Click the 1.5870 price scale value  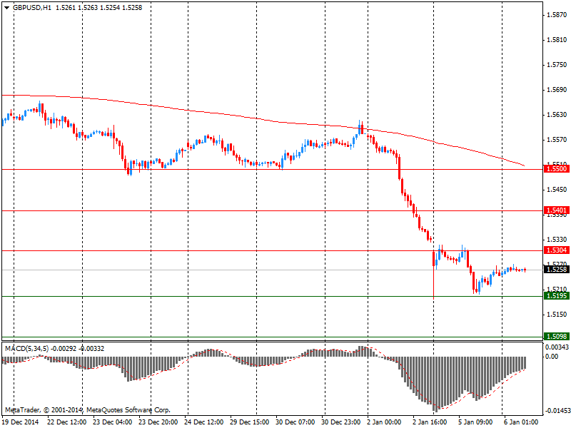557,15
